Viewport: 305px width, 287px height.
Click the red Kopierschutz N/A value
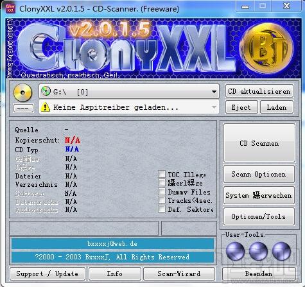pos(73,141)
